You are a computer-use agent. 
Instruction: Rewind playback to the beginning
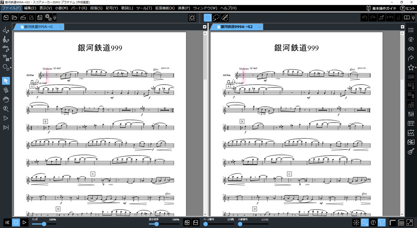tap(7, 223)
